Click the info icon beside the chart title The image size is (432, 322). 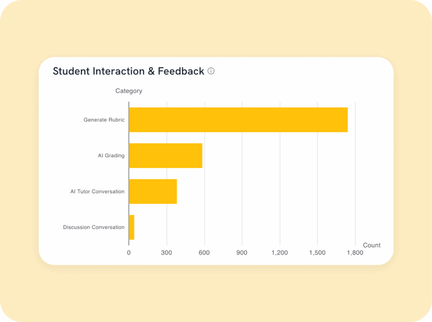pos(211,71)
